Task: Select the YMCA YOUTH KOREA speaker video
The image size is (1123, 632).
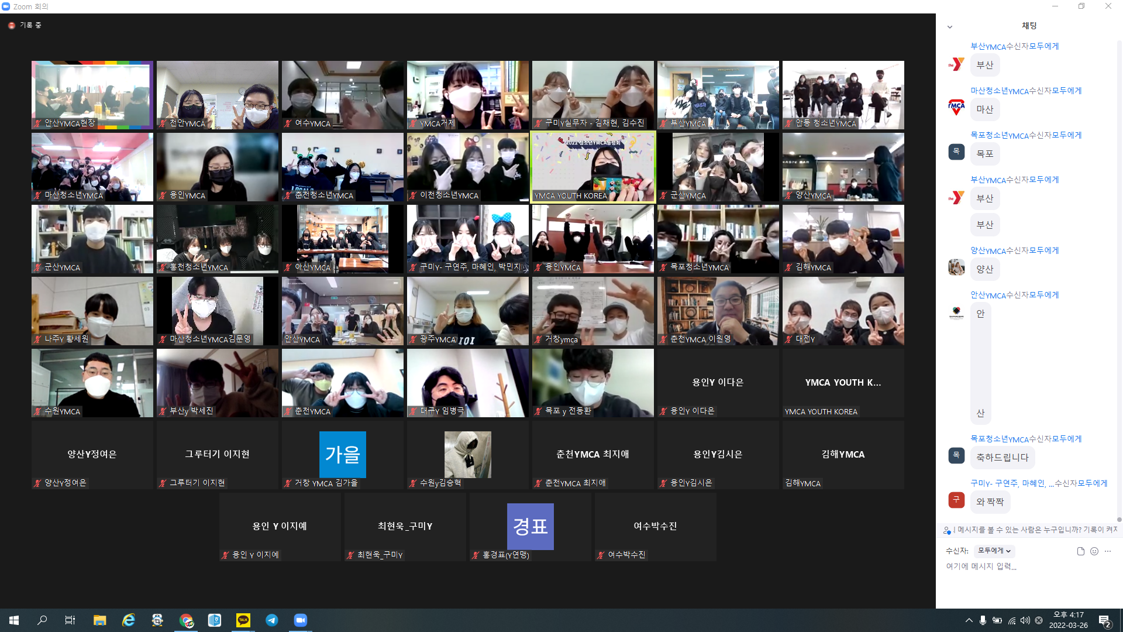Action: click(x=593, y=167)
